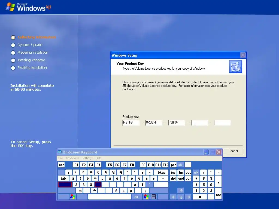Image resolution: width=279 pixels, height=209 pixels.
Task: Tap the numpad 5 key
Action: tap(204, 185)
